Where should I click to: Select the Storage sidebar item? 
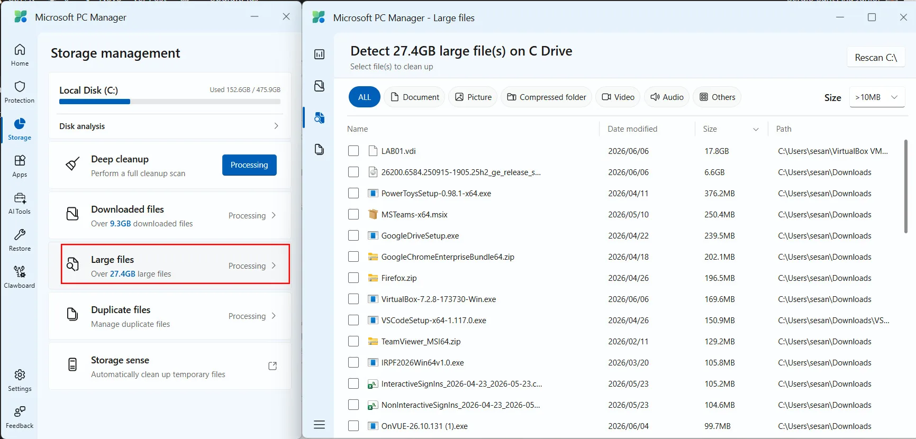coord(20,129)
